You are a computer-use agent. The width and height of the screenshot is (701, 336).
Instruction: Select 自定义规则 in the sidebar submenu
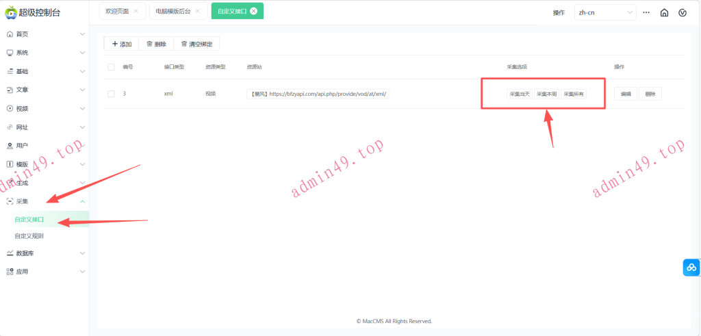(29, 235)
